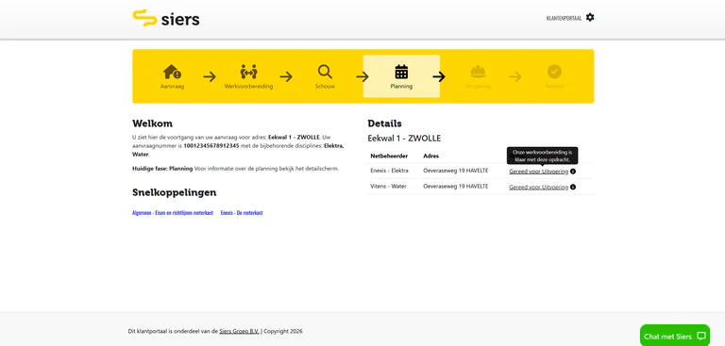Click the Siers logo
This screenshot has width=725, height=346.
point(166,18)
